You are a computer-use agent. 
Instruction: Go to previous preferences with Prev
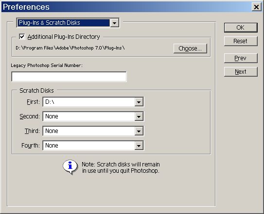[x=241, y=58]
